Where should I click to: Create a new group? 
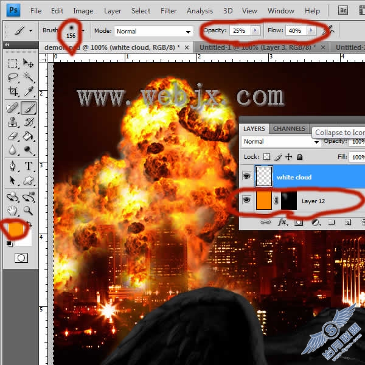pyautogui.click(x=332, y=222)
